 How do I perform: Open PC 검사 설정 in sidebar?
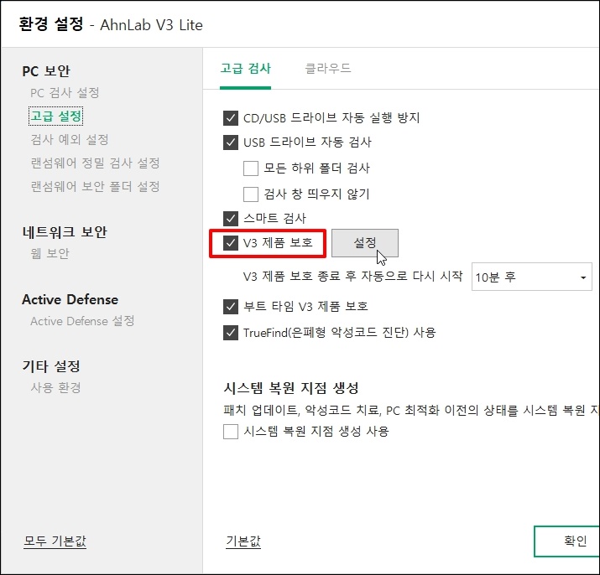coord(65,93)
